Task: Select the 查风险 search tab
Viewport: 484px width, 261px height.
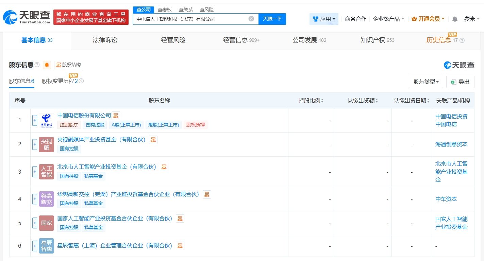Action: (207, 10)
